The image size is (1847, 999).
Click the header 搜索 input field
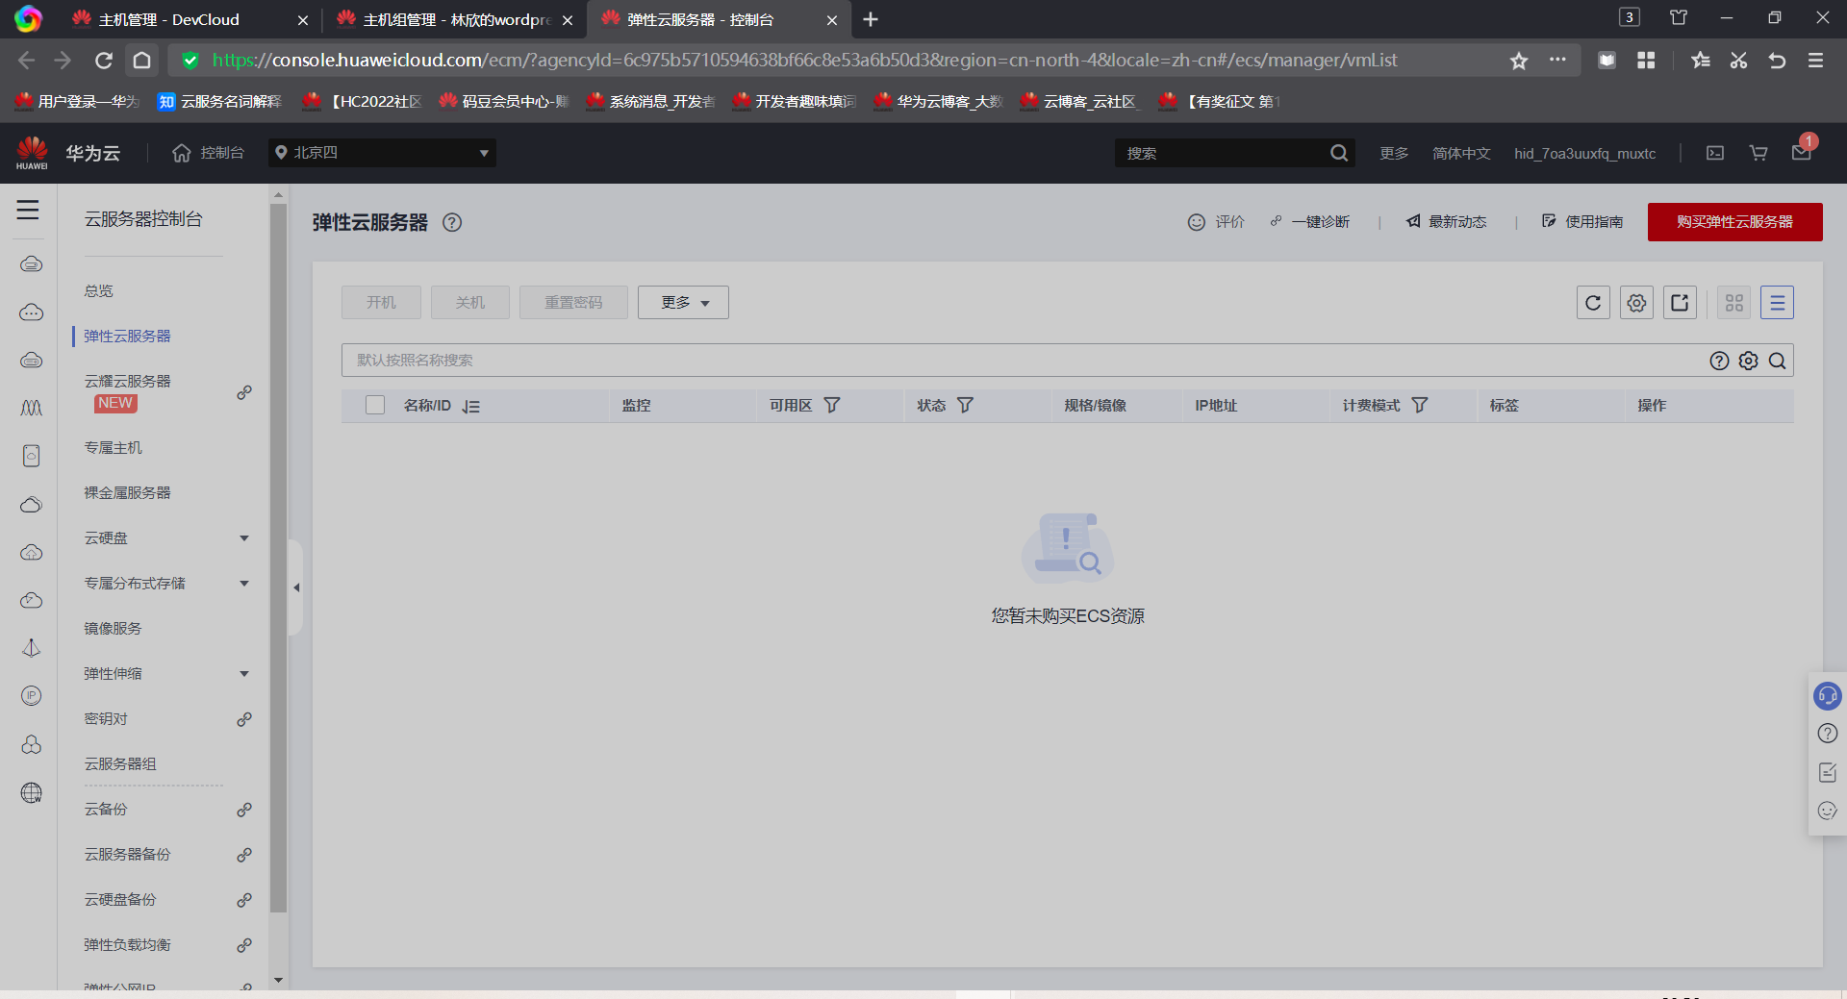tap(1222, 153)
